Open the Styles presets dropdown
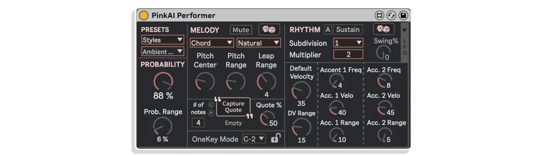Viewport: 546px width, 156px height. coord(163,40)
